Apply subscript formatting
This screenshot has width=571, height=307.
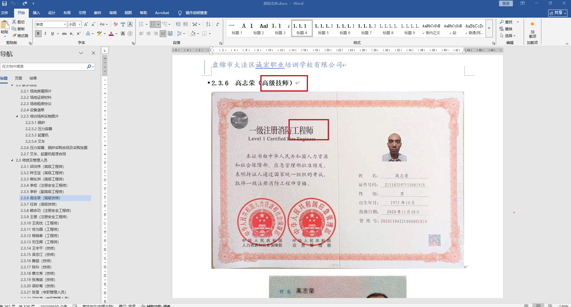pos(72,34)
